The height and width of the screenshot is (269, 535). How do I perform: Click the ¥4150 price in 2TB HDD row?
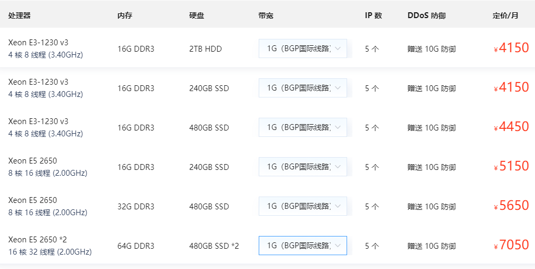[x=511, y=48]
